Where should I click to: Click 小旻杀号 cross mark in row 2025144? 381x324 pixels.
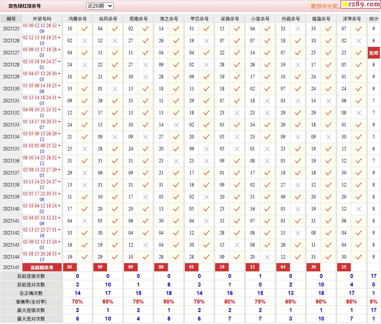pyautogui.click(x=267, y=257)
